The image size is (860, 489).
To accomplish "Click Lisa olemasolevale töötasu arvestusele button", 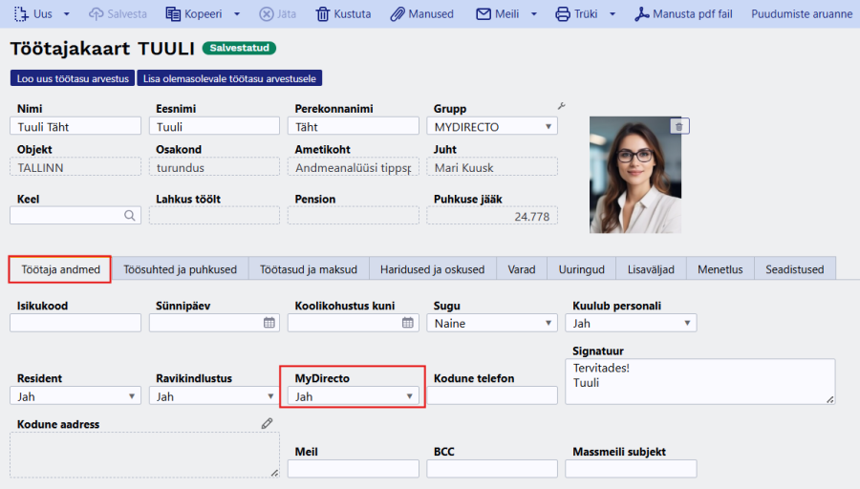I will (x=230, y=78).
